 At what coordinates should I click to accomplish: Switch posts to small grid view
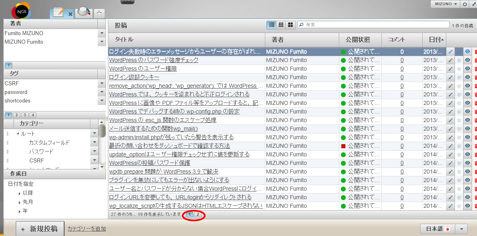pyautogui.click(x=281, y=25)
